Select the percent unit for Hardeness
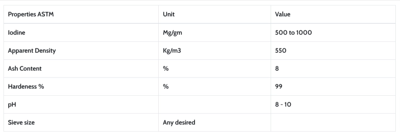The image size is (400, 135). pyautogui.click(x=166, y=87)
